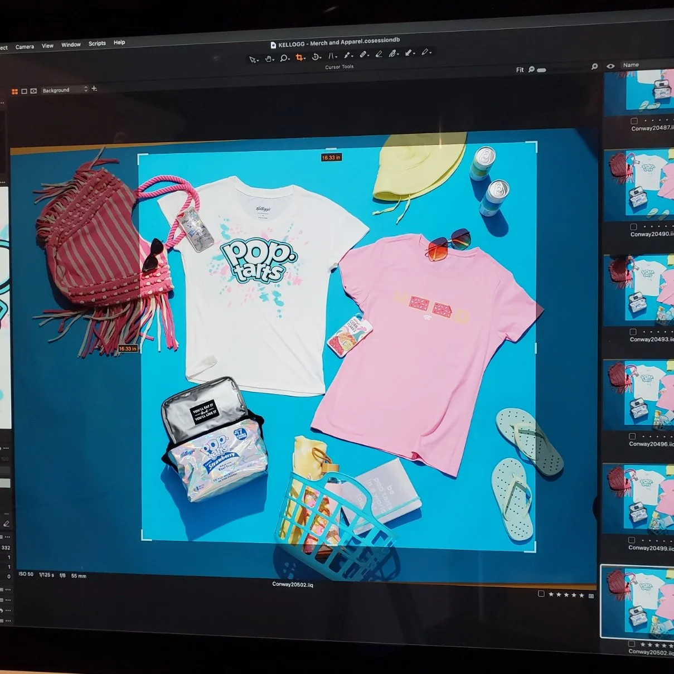Click the five-star rating below main viewer

tap(566, 595)
